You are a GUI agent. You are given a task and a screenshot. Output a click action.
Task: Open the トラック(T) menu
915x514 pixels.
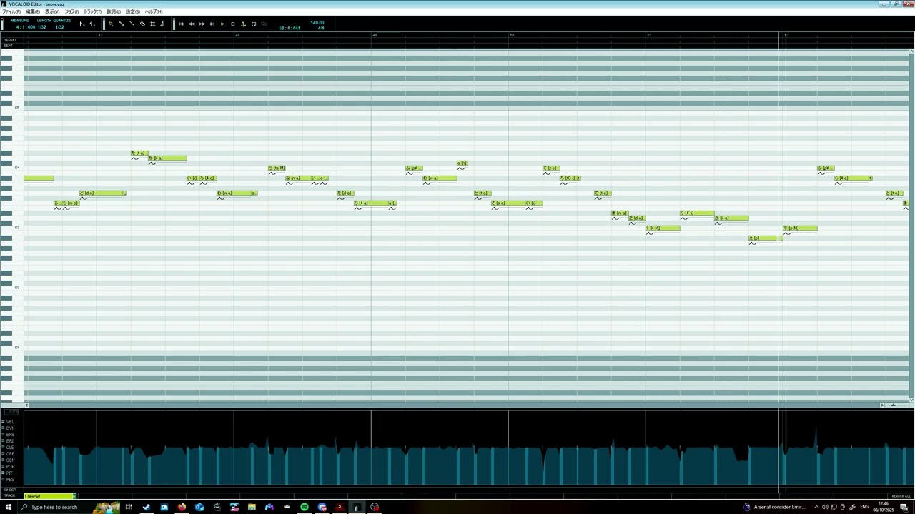tap(92, 11)
